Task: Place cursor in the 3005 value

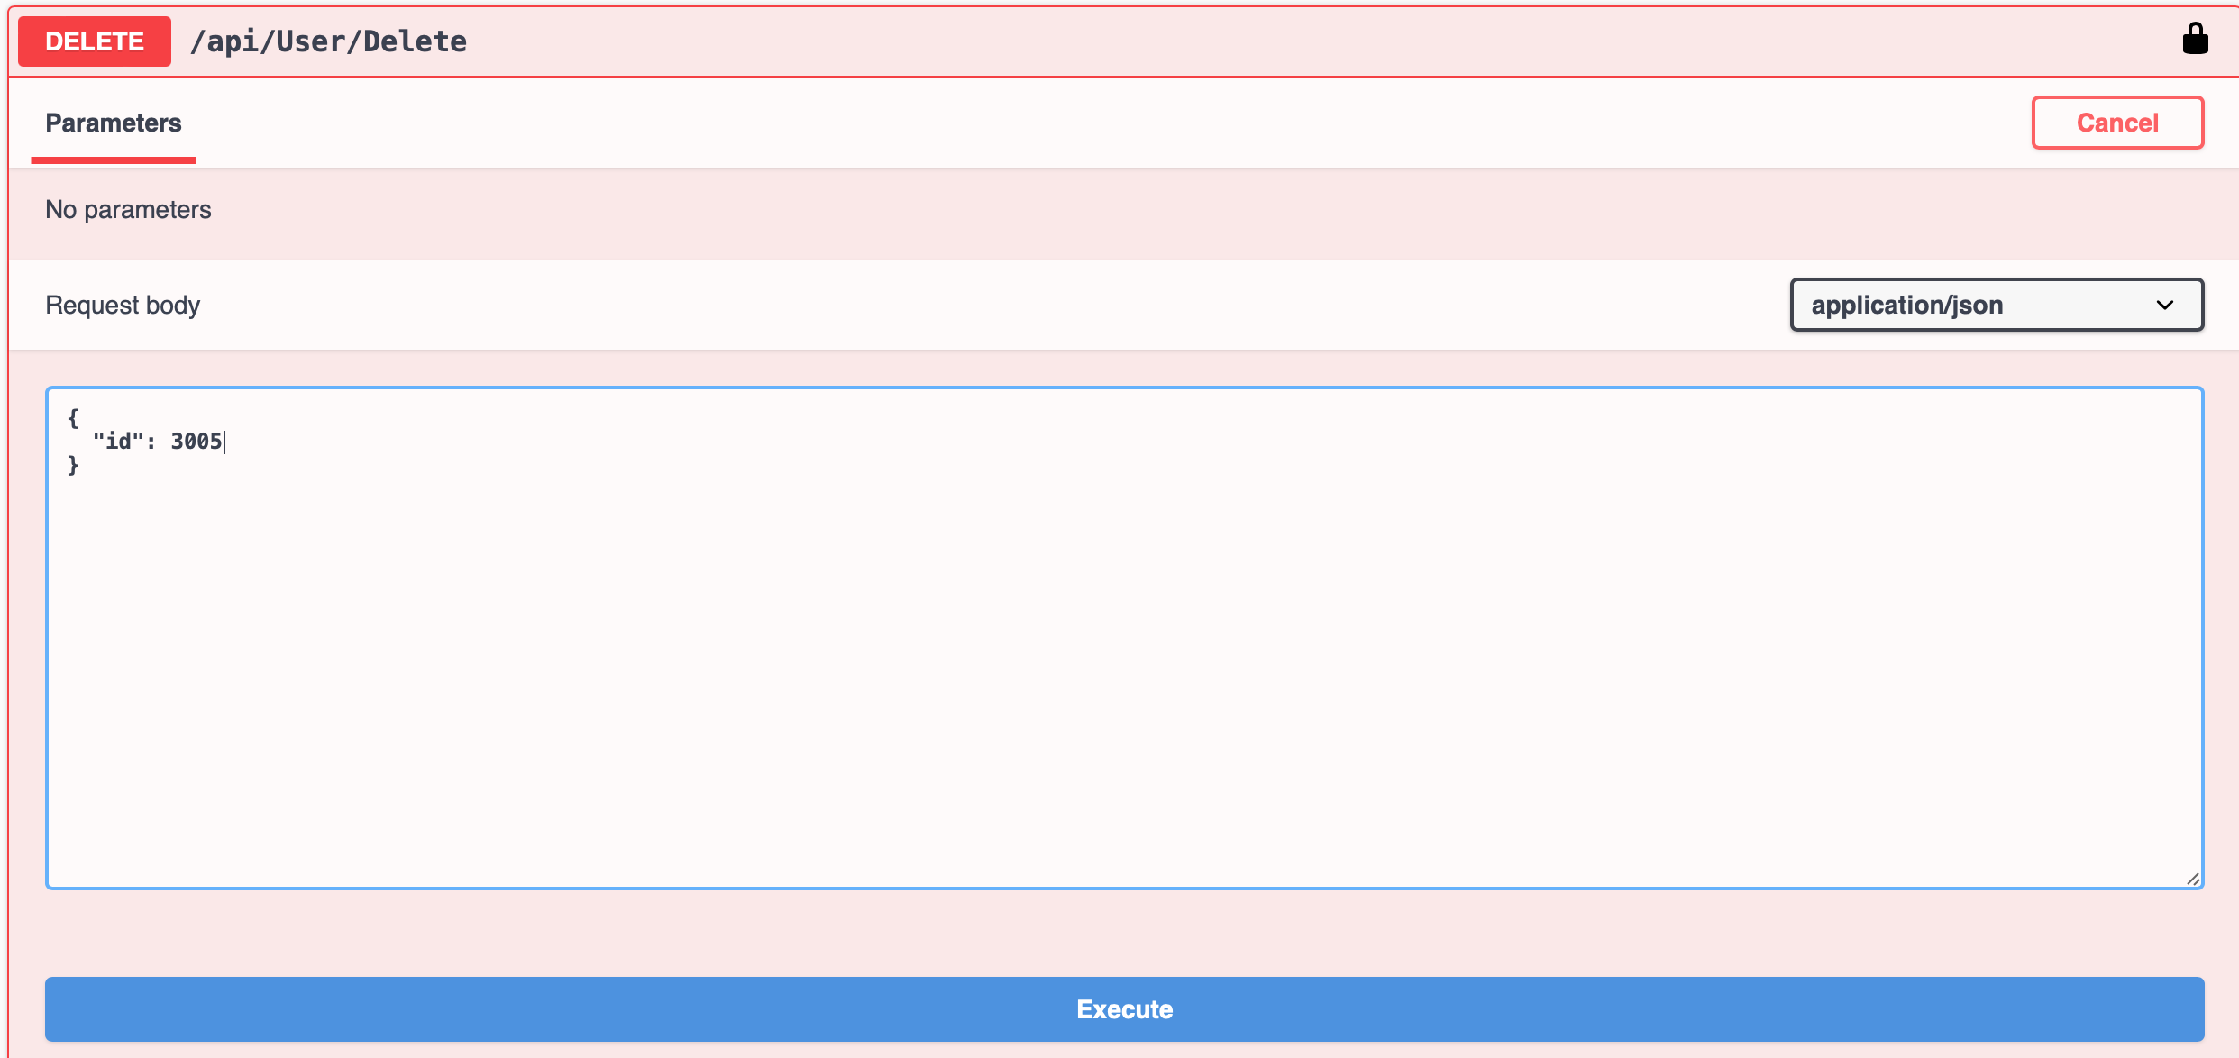Action: point(196,442)
